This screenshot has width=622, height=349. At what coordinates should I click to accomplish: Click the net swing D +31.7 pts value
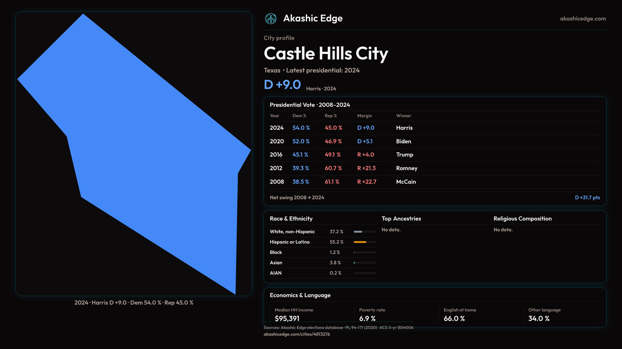(x=587, y=197)
